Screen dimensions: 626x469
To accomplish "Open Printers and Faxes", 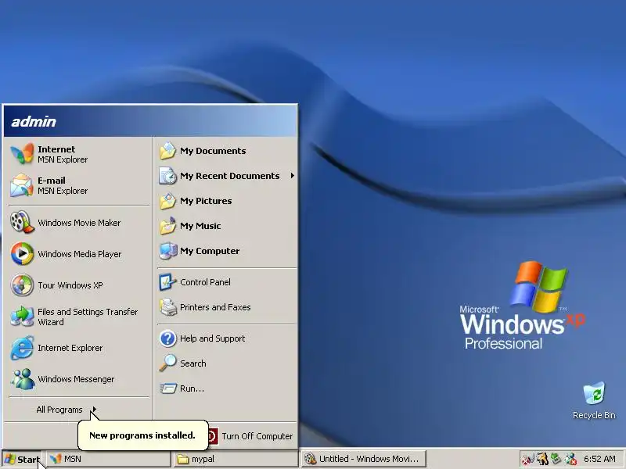I will point(226,307).
